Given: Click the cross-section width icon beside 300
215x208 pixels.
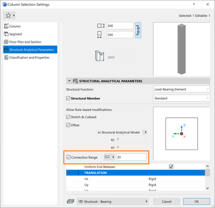Looking at the screenshot, I should click(x=101, y=26).
